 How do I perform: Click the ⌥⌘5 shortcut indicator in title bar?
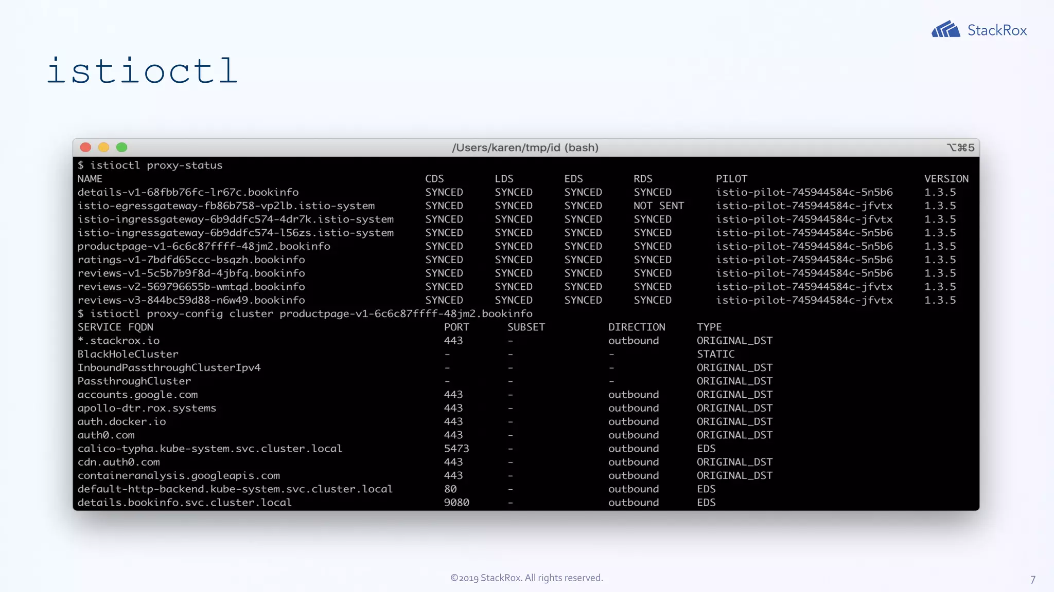pyautogui.click(x=960, y=148)
